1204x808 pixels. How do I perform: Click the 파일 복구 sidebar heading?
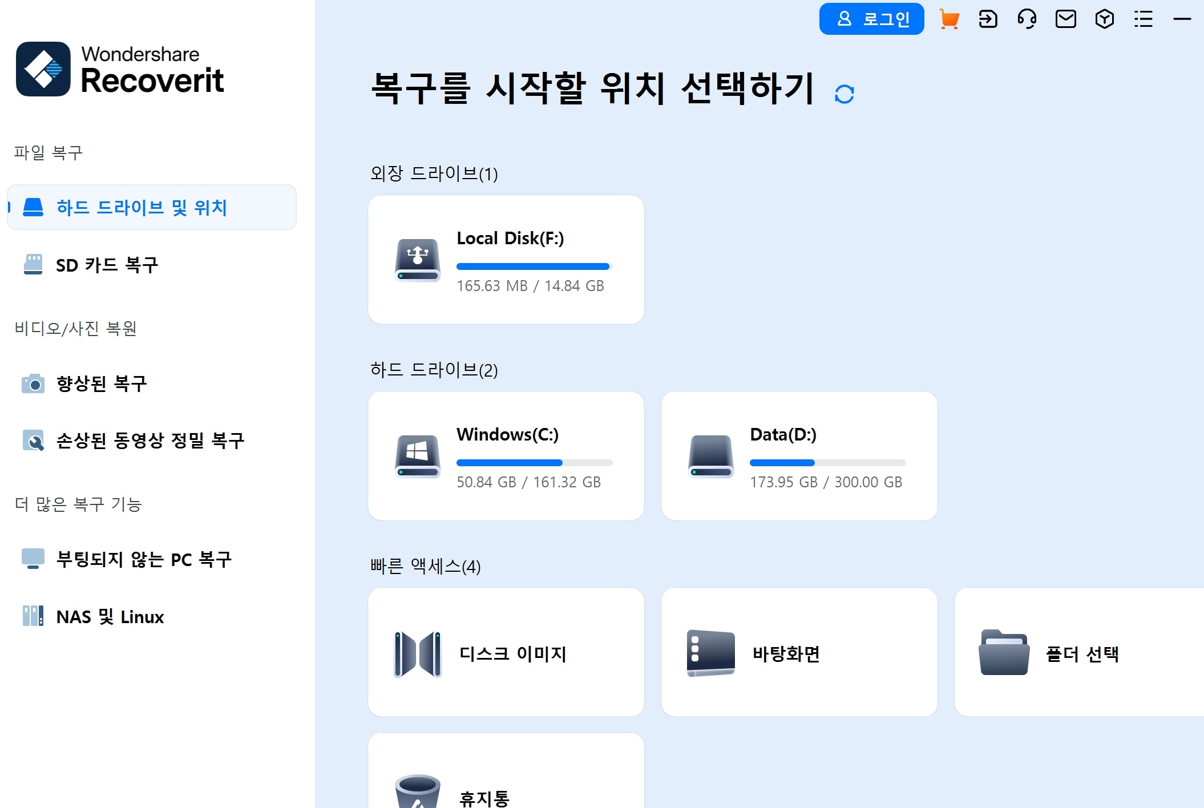pos(49,152)
